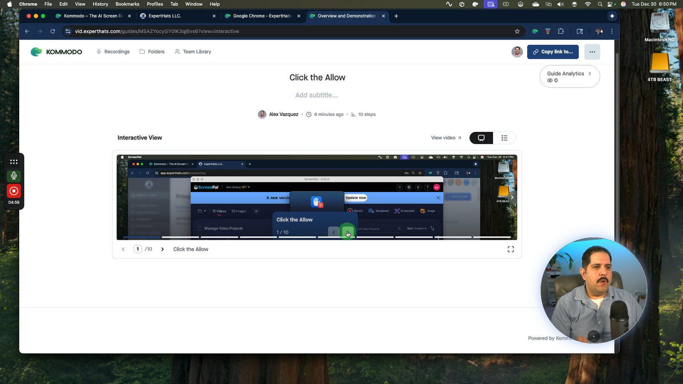Open Folders page

click(152, 52)
